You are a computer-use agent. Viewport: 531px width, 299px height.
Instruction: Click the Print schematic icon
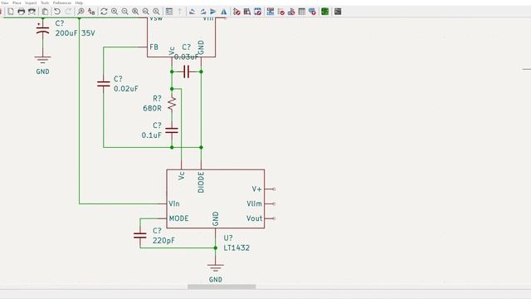point(21,12)
